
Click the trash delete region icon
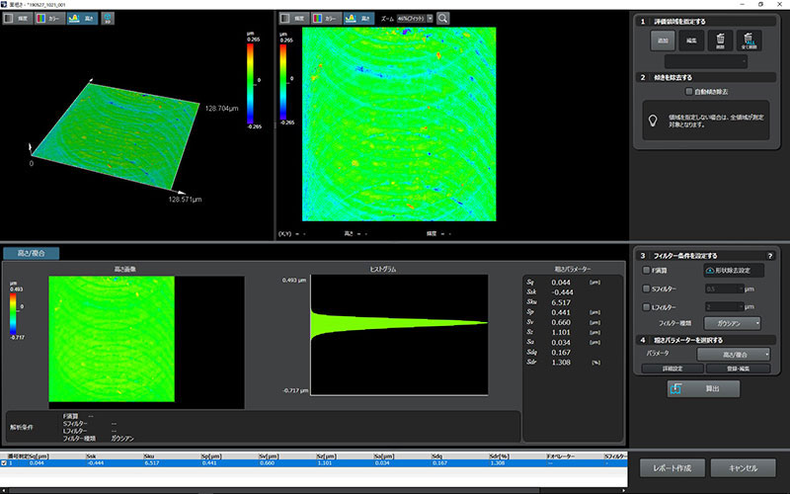[720, 41]
